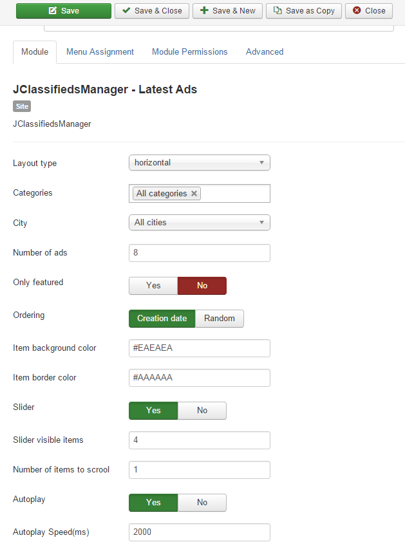The width and height of the screenshot is (405, 560).
Task: Click the Save & Close checkmark icon
Action: click(126, 11)
